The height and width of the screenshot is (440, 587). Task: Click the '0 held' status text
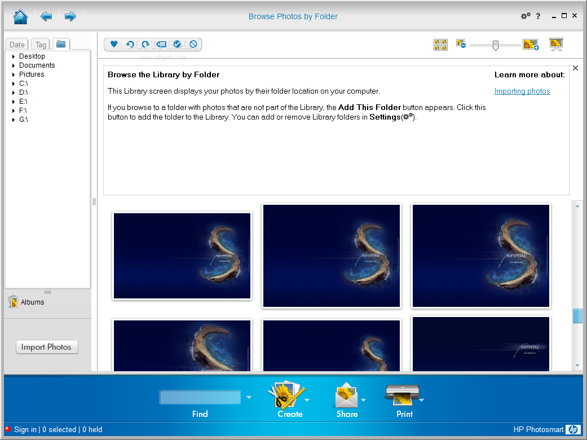coord(92,429)
